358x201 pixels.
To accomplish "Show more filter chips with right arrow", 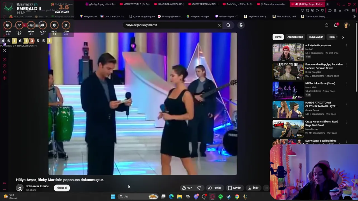I will [x=343, y=37].
